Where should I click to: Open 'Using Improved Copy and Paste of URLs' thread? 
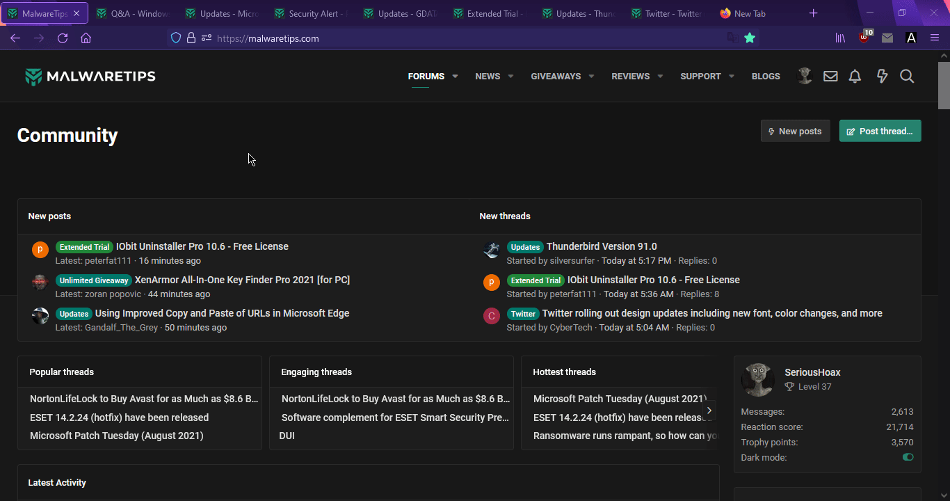[x=222, y=313]
